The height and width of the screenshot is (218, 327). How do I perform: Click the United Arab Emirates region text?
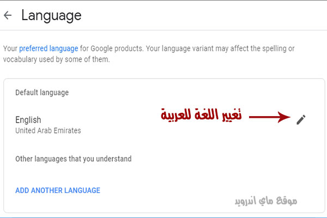tap(48, 131)
